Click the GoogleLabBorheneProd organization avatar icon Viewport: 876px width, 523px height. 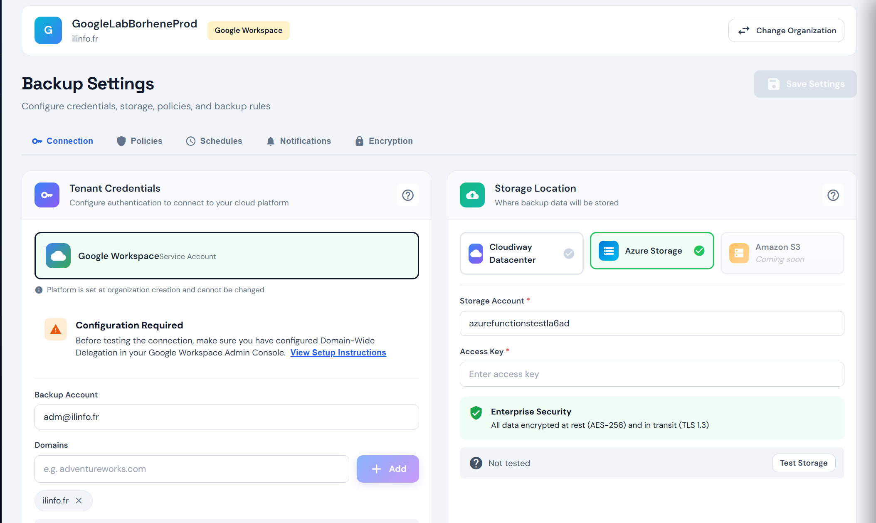point(48,30)
